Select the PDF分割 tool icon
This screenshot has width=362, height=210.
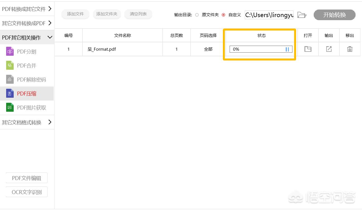coord(9,51)
